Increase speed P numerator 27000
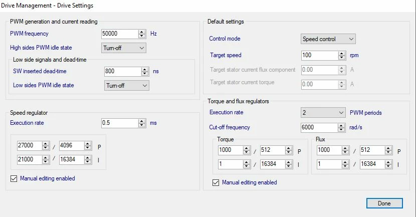Image resolution: width=416 pixels, height=217 pixels. (46, 143)
